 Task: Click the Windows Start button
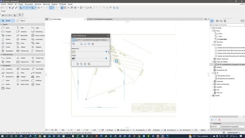pos(2,136)
